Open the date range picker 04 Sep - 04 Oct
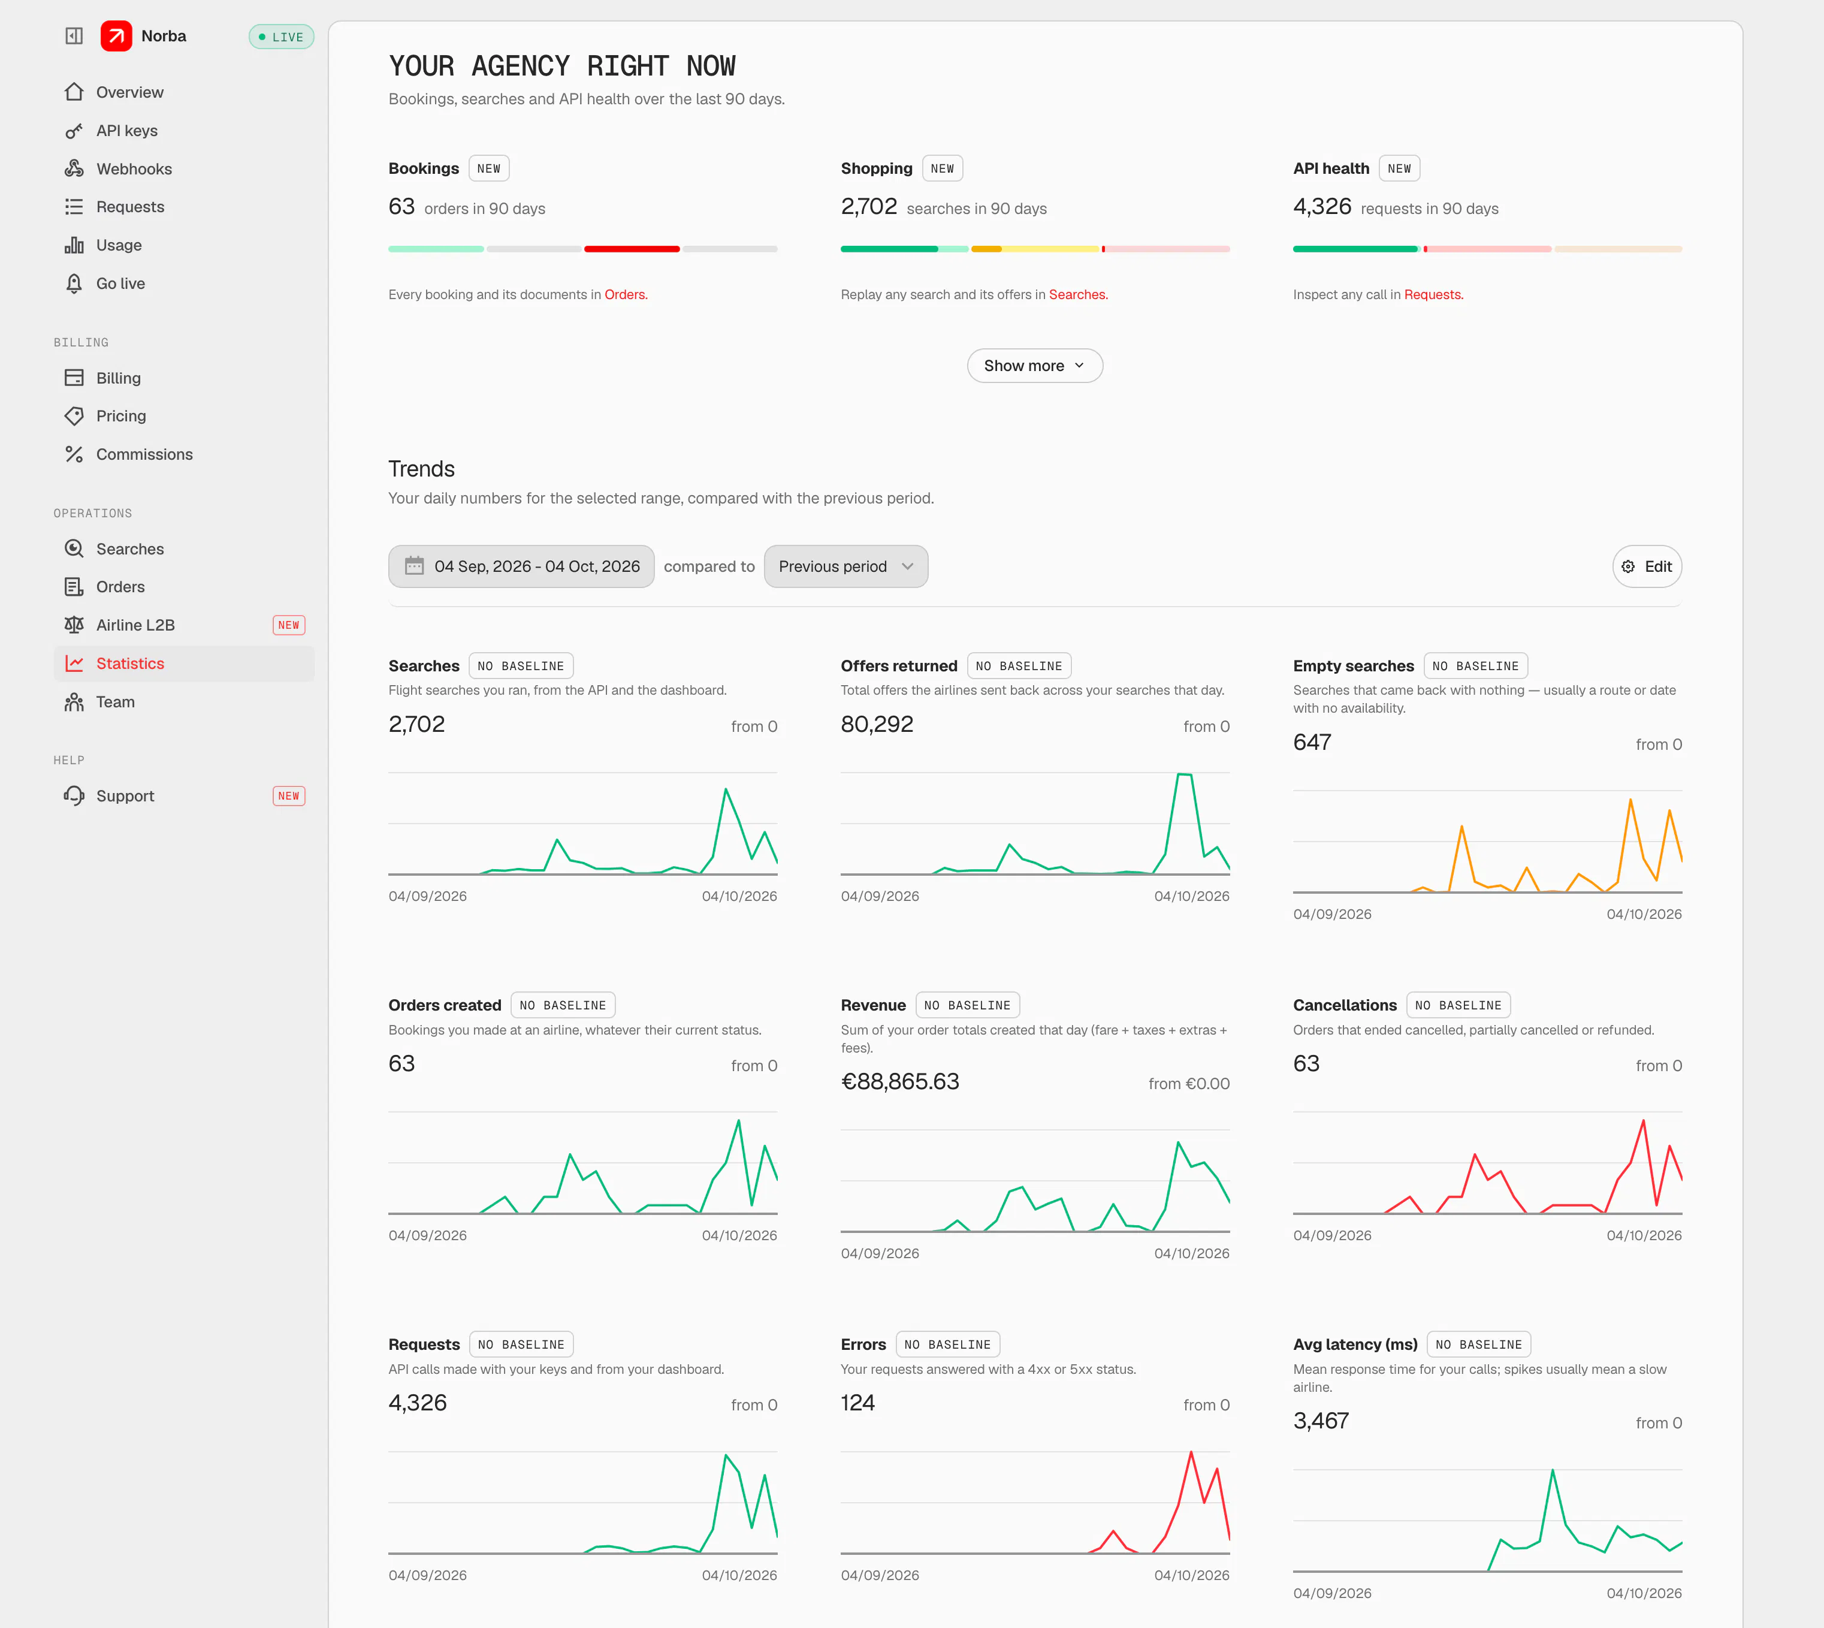The height and width of the screenshot is (1628, 1824). (521, 566)
